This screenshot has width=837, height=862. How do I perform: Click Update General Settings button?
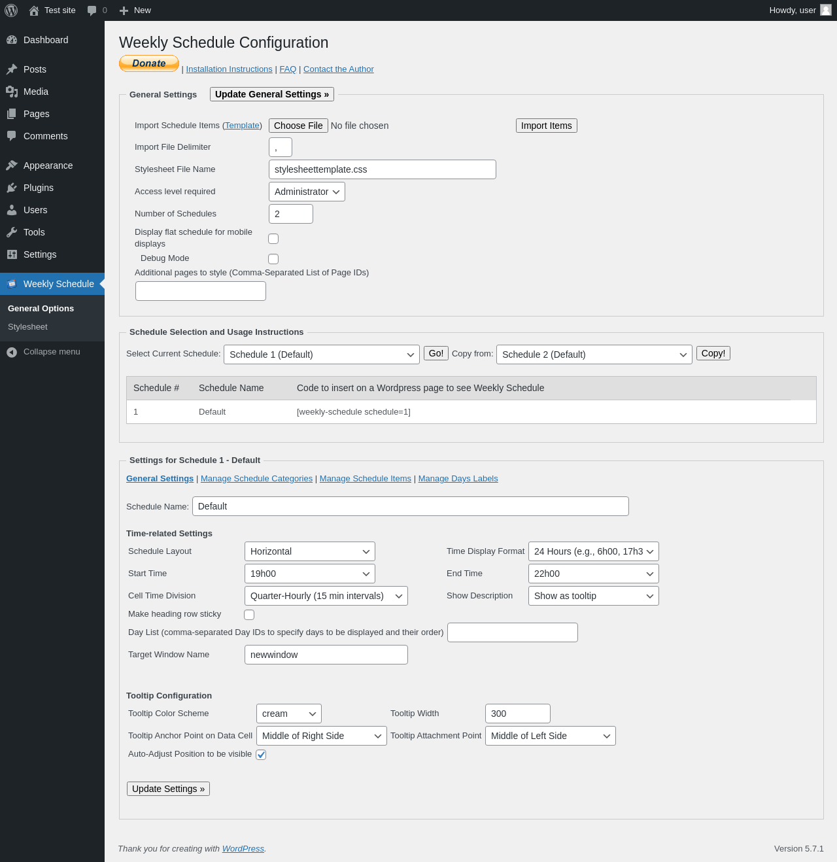(272, 94)
